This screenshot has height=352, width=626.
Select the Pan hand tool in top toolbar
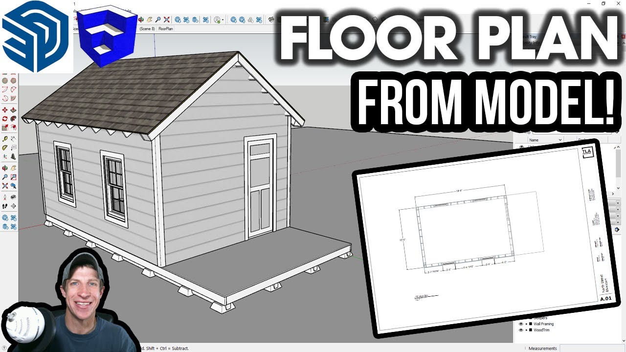tap(150, 20)
